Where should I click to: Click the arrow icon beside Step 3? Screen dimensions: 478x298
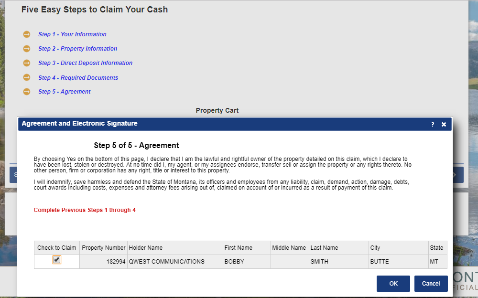tap(27, 63)
